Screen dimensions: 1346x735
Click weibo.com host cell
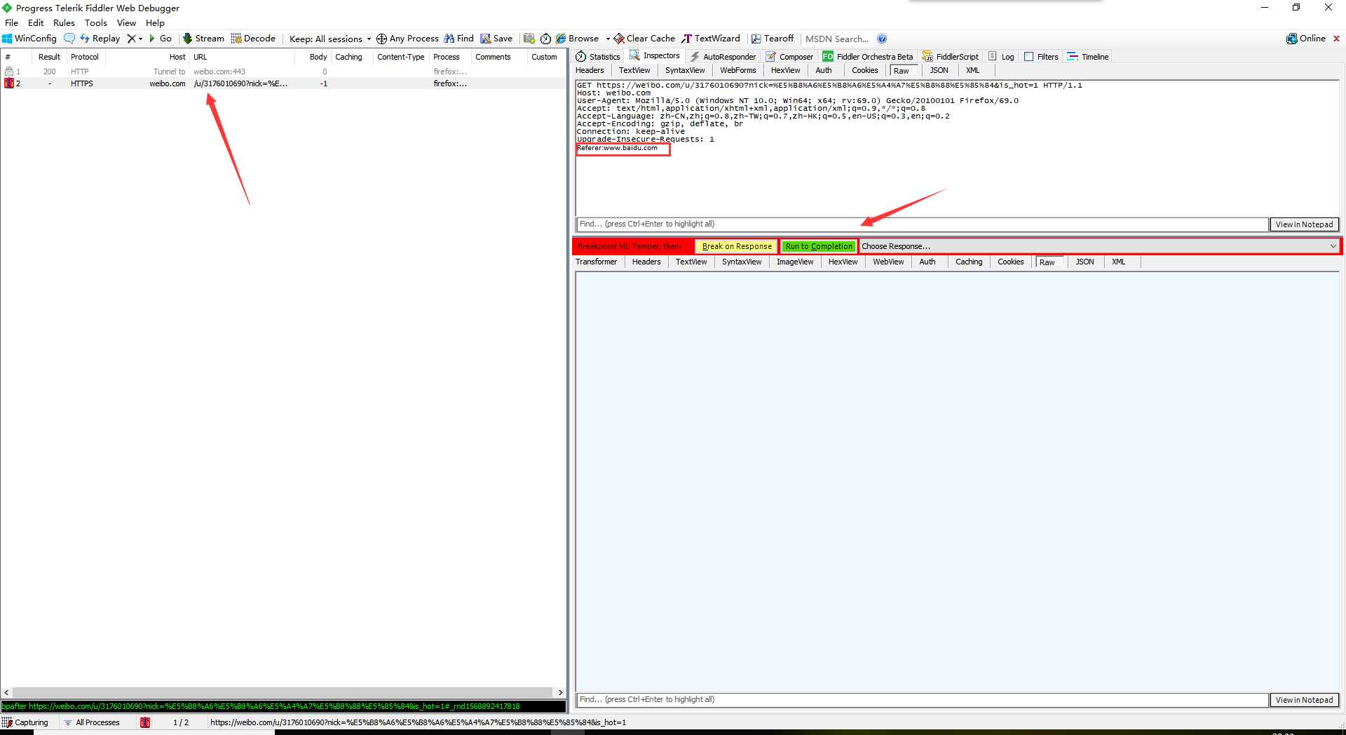tap(167, 83)
